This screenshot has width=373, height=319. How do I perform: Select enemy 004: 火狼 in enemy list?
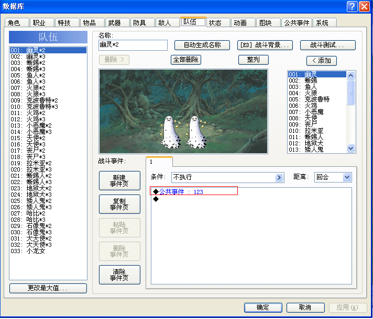pyautogui.click(x=317, y=93)
